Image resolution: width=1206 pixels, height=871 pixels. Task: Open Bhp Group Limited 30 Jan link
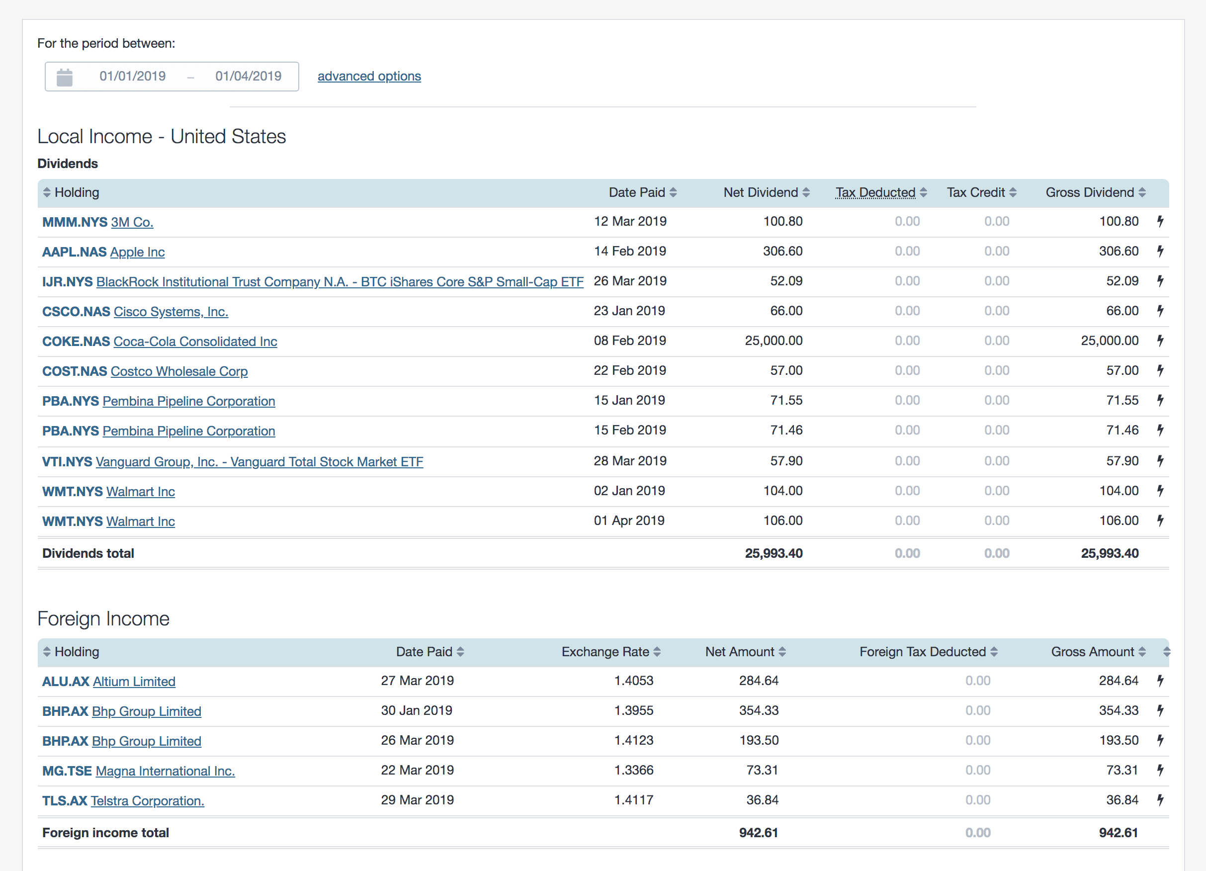coord(146,711)
